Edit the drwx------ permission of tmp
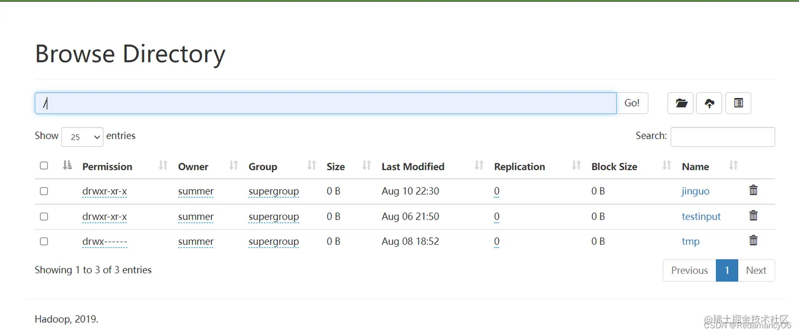799x335 pixels. pos(105,242)
